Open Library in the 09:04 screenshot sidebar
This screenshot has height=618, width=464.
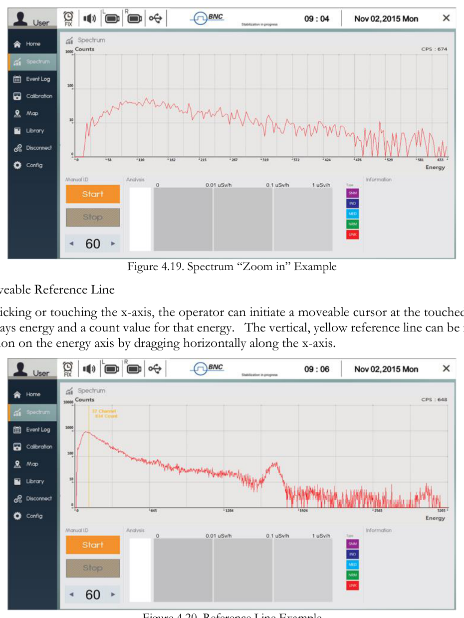[x=32, y=131]
